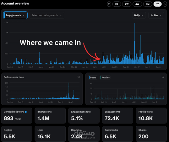Open the Engagement rate 5.1% card
The height and width of the screenshot is (142, 169).
(x=84, y=115)
